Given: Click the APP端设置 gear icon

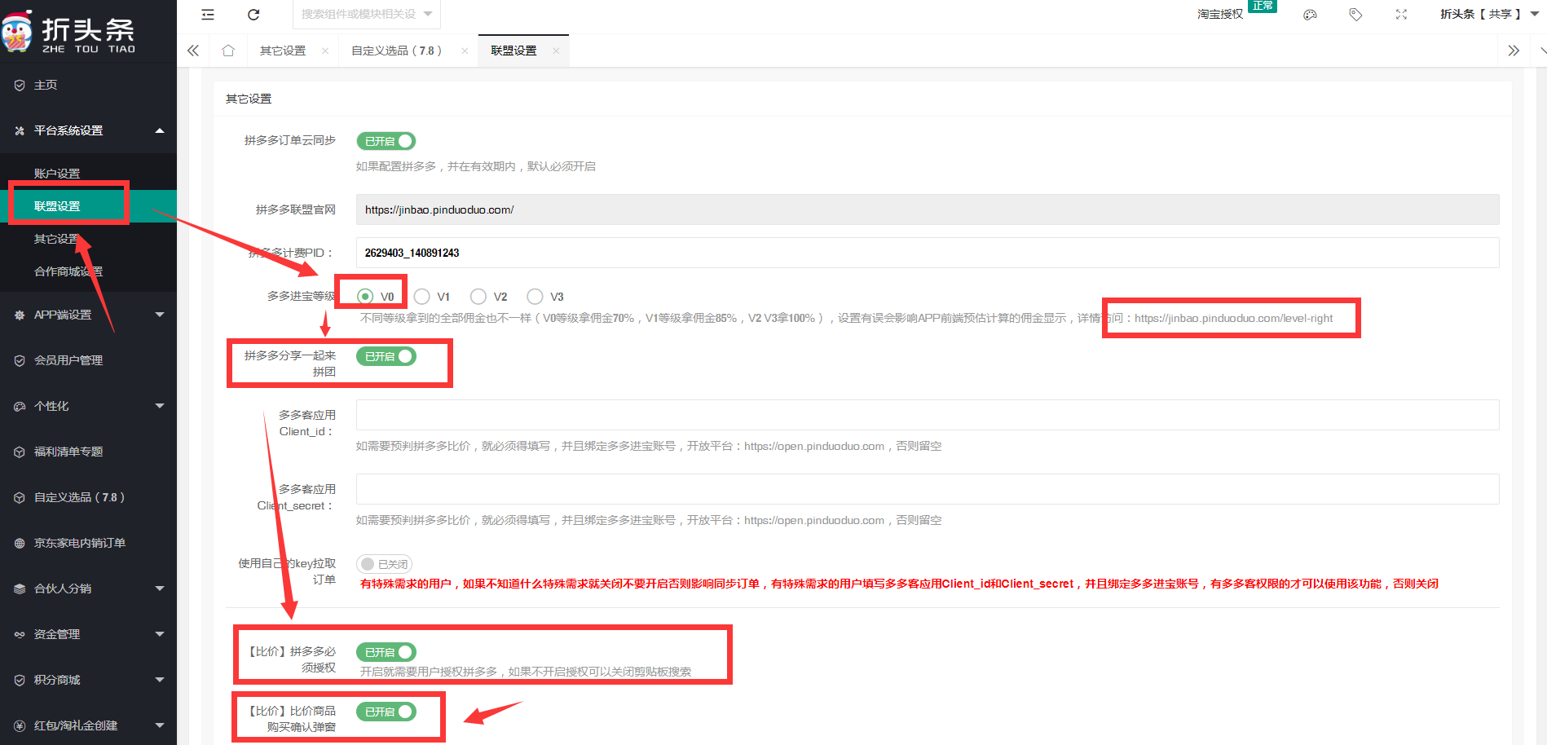Looking at the screenshot, I should (20, 315).
